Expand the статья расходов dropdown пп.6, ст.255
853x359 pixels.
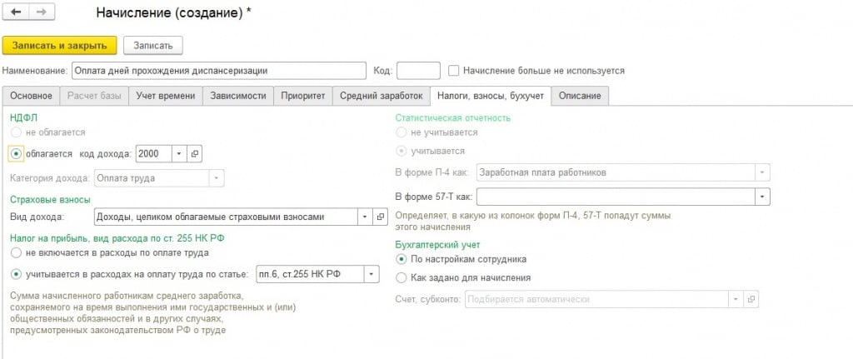[372, 274]
